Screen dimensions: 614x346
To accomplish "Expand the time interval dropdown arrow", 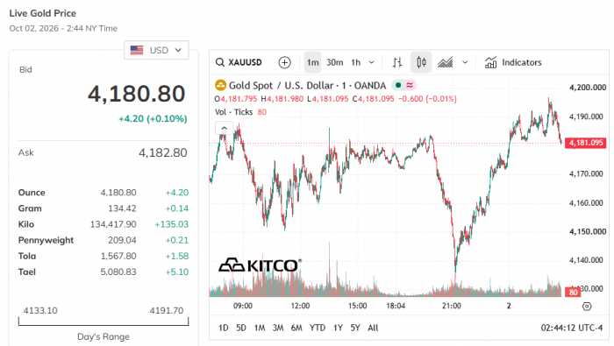I will coord(372,62).
